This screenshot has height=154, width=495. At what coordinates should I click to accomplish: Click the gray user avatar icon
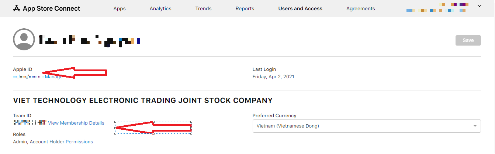tap(24, 39)
